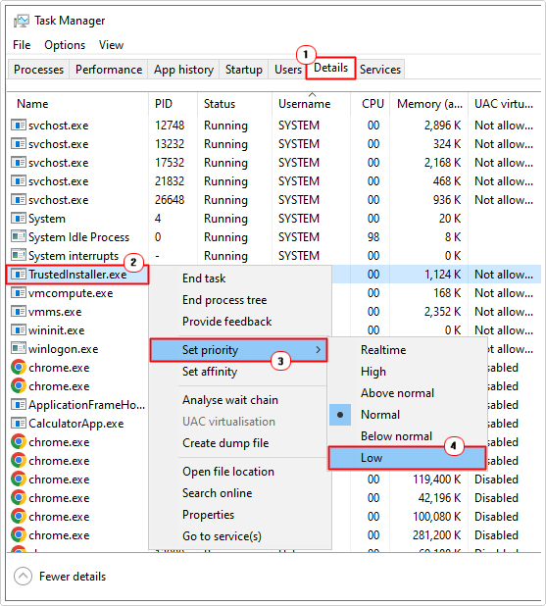This screenshot has height=606, width=546.
Task: Click the Chrome icon in the 281,200 K row
Action: click(19, 534)
